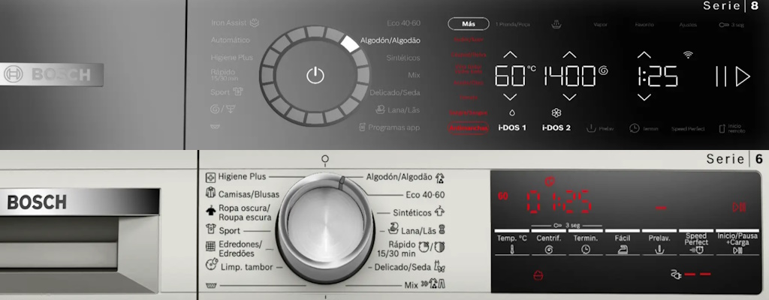Open the Favorito program on Serie 8
769x300 pixels.
point(644,25)
